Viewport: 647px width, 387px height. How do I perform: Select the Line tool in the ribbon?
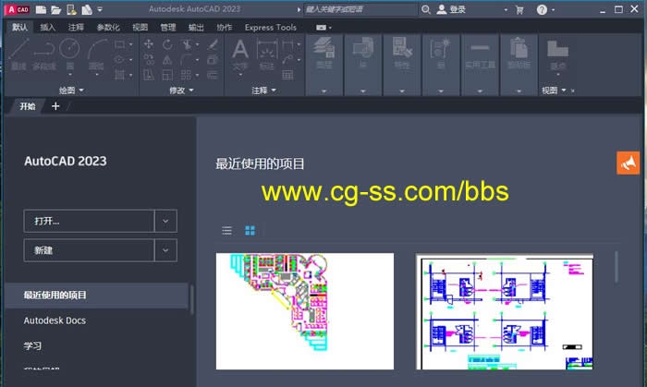[x=18, y=54]
